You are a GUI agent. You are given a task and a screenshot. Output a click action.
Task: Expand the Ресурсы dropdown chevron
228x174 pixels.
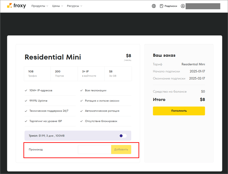81,6
